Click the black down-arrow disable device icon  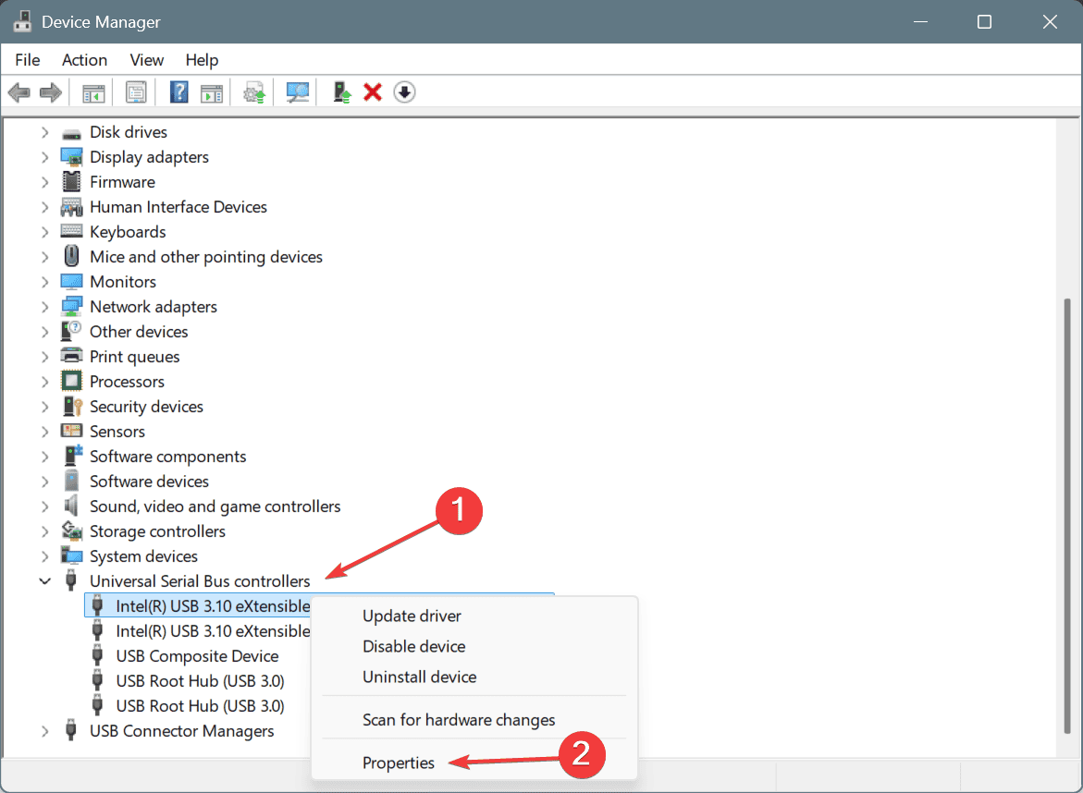(404, 92)
